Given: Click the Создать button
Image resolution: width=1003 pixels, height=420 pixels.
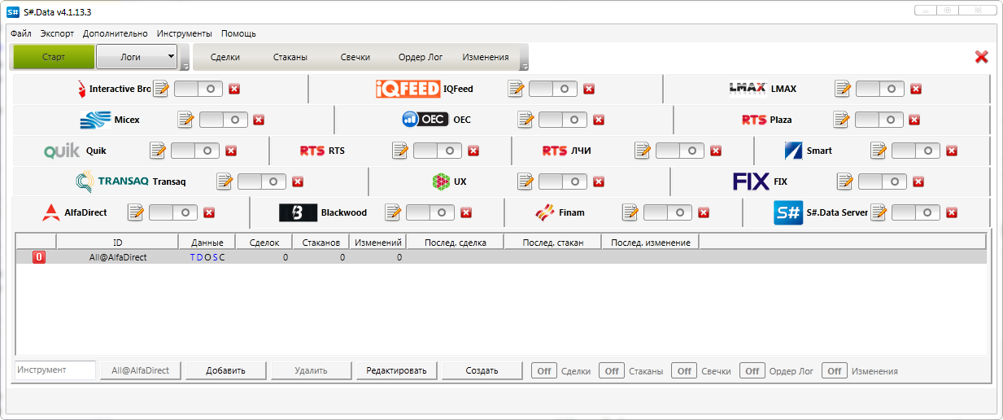Looking at the screenshot, I should coord(482,370).
